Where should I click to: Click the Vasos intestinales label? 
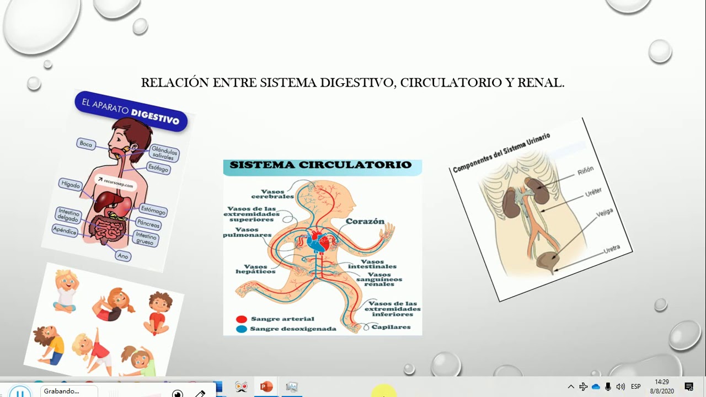coord(372,264)
